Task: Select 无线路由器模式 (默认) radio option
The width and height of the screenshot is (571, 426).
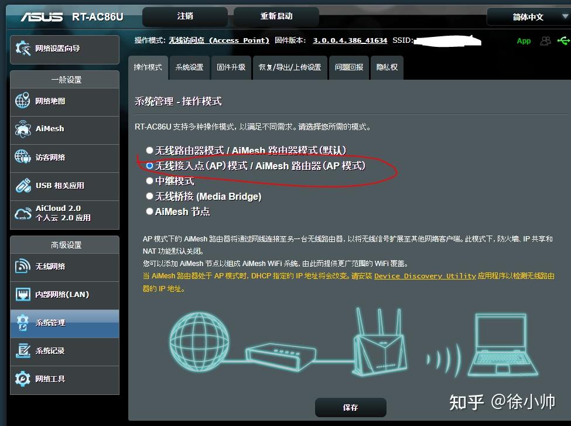Action: click(x=149, y=150)
